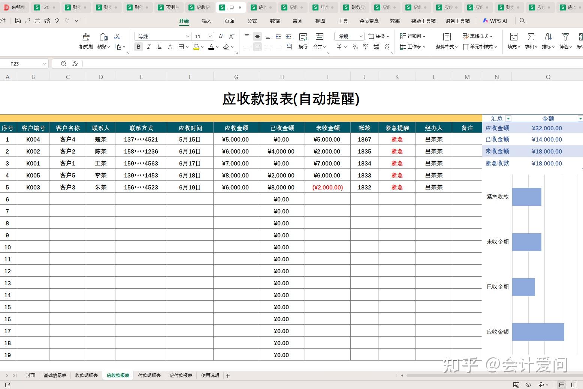Toggle align left

(x=247, y=47)
